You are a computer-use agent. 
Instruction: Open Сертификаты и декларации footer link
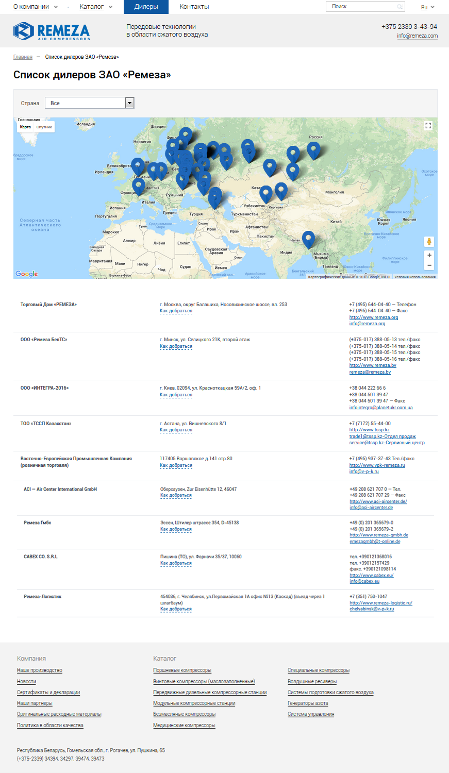pyautogui.click(x=48, y=693)
